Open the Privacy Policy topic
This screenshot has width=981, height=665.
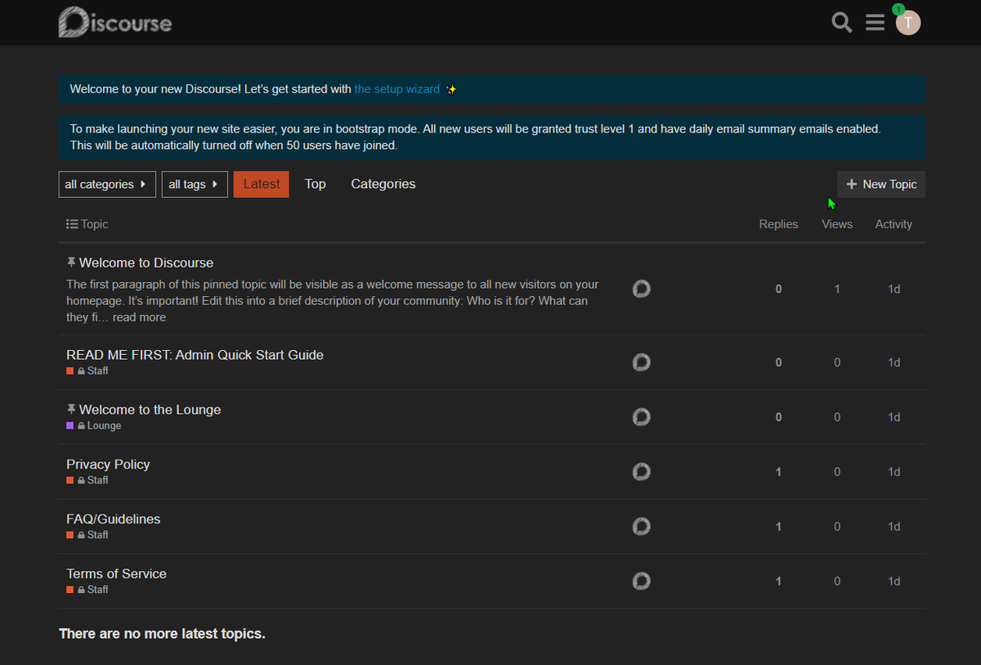pos(108,465)
